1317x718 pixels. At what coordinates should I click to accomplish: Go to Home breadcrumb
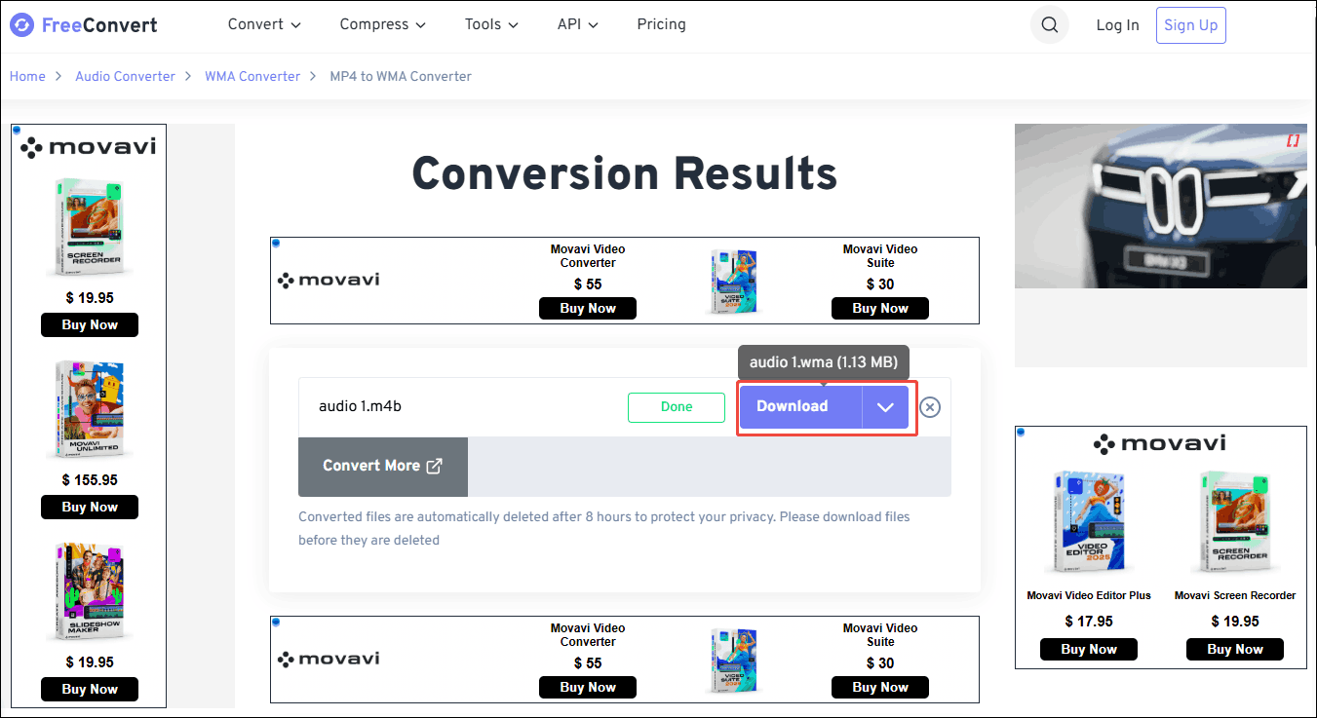coord(27,76)
